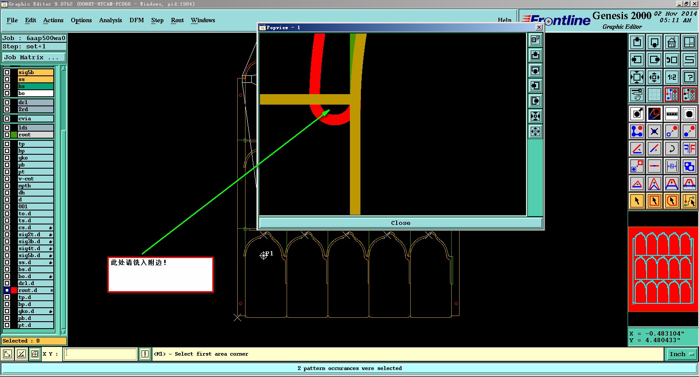Click the previous view undo-zoom icon

pyautogui.click(x=672, y=60)
